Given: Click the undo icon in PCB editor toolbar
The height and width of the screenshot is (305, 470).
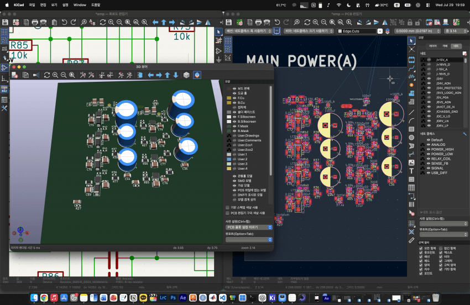Looking at the screenshot, I should (277, 22).
